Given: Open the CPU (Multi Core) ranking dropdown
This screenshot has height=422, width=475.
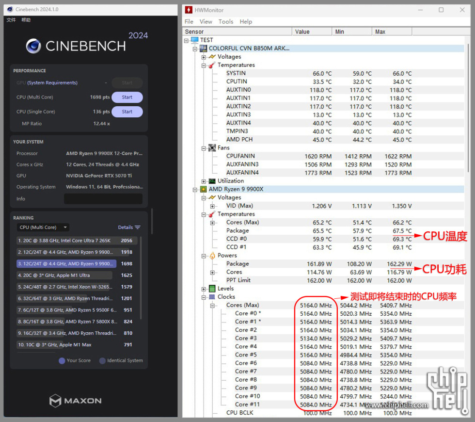Looking at the screenshot, I should pos(43,227).
